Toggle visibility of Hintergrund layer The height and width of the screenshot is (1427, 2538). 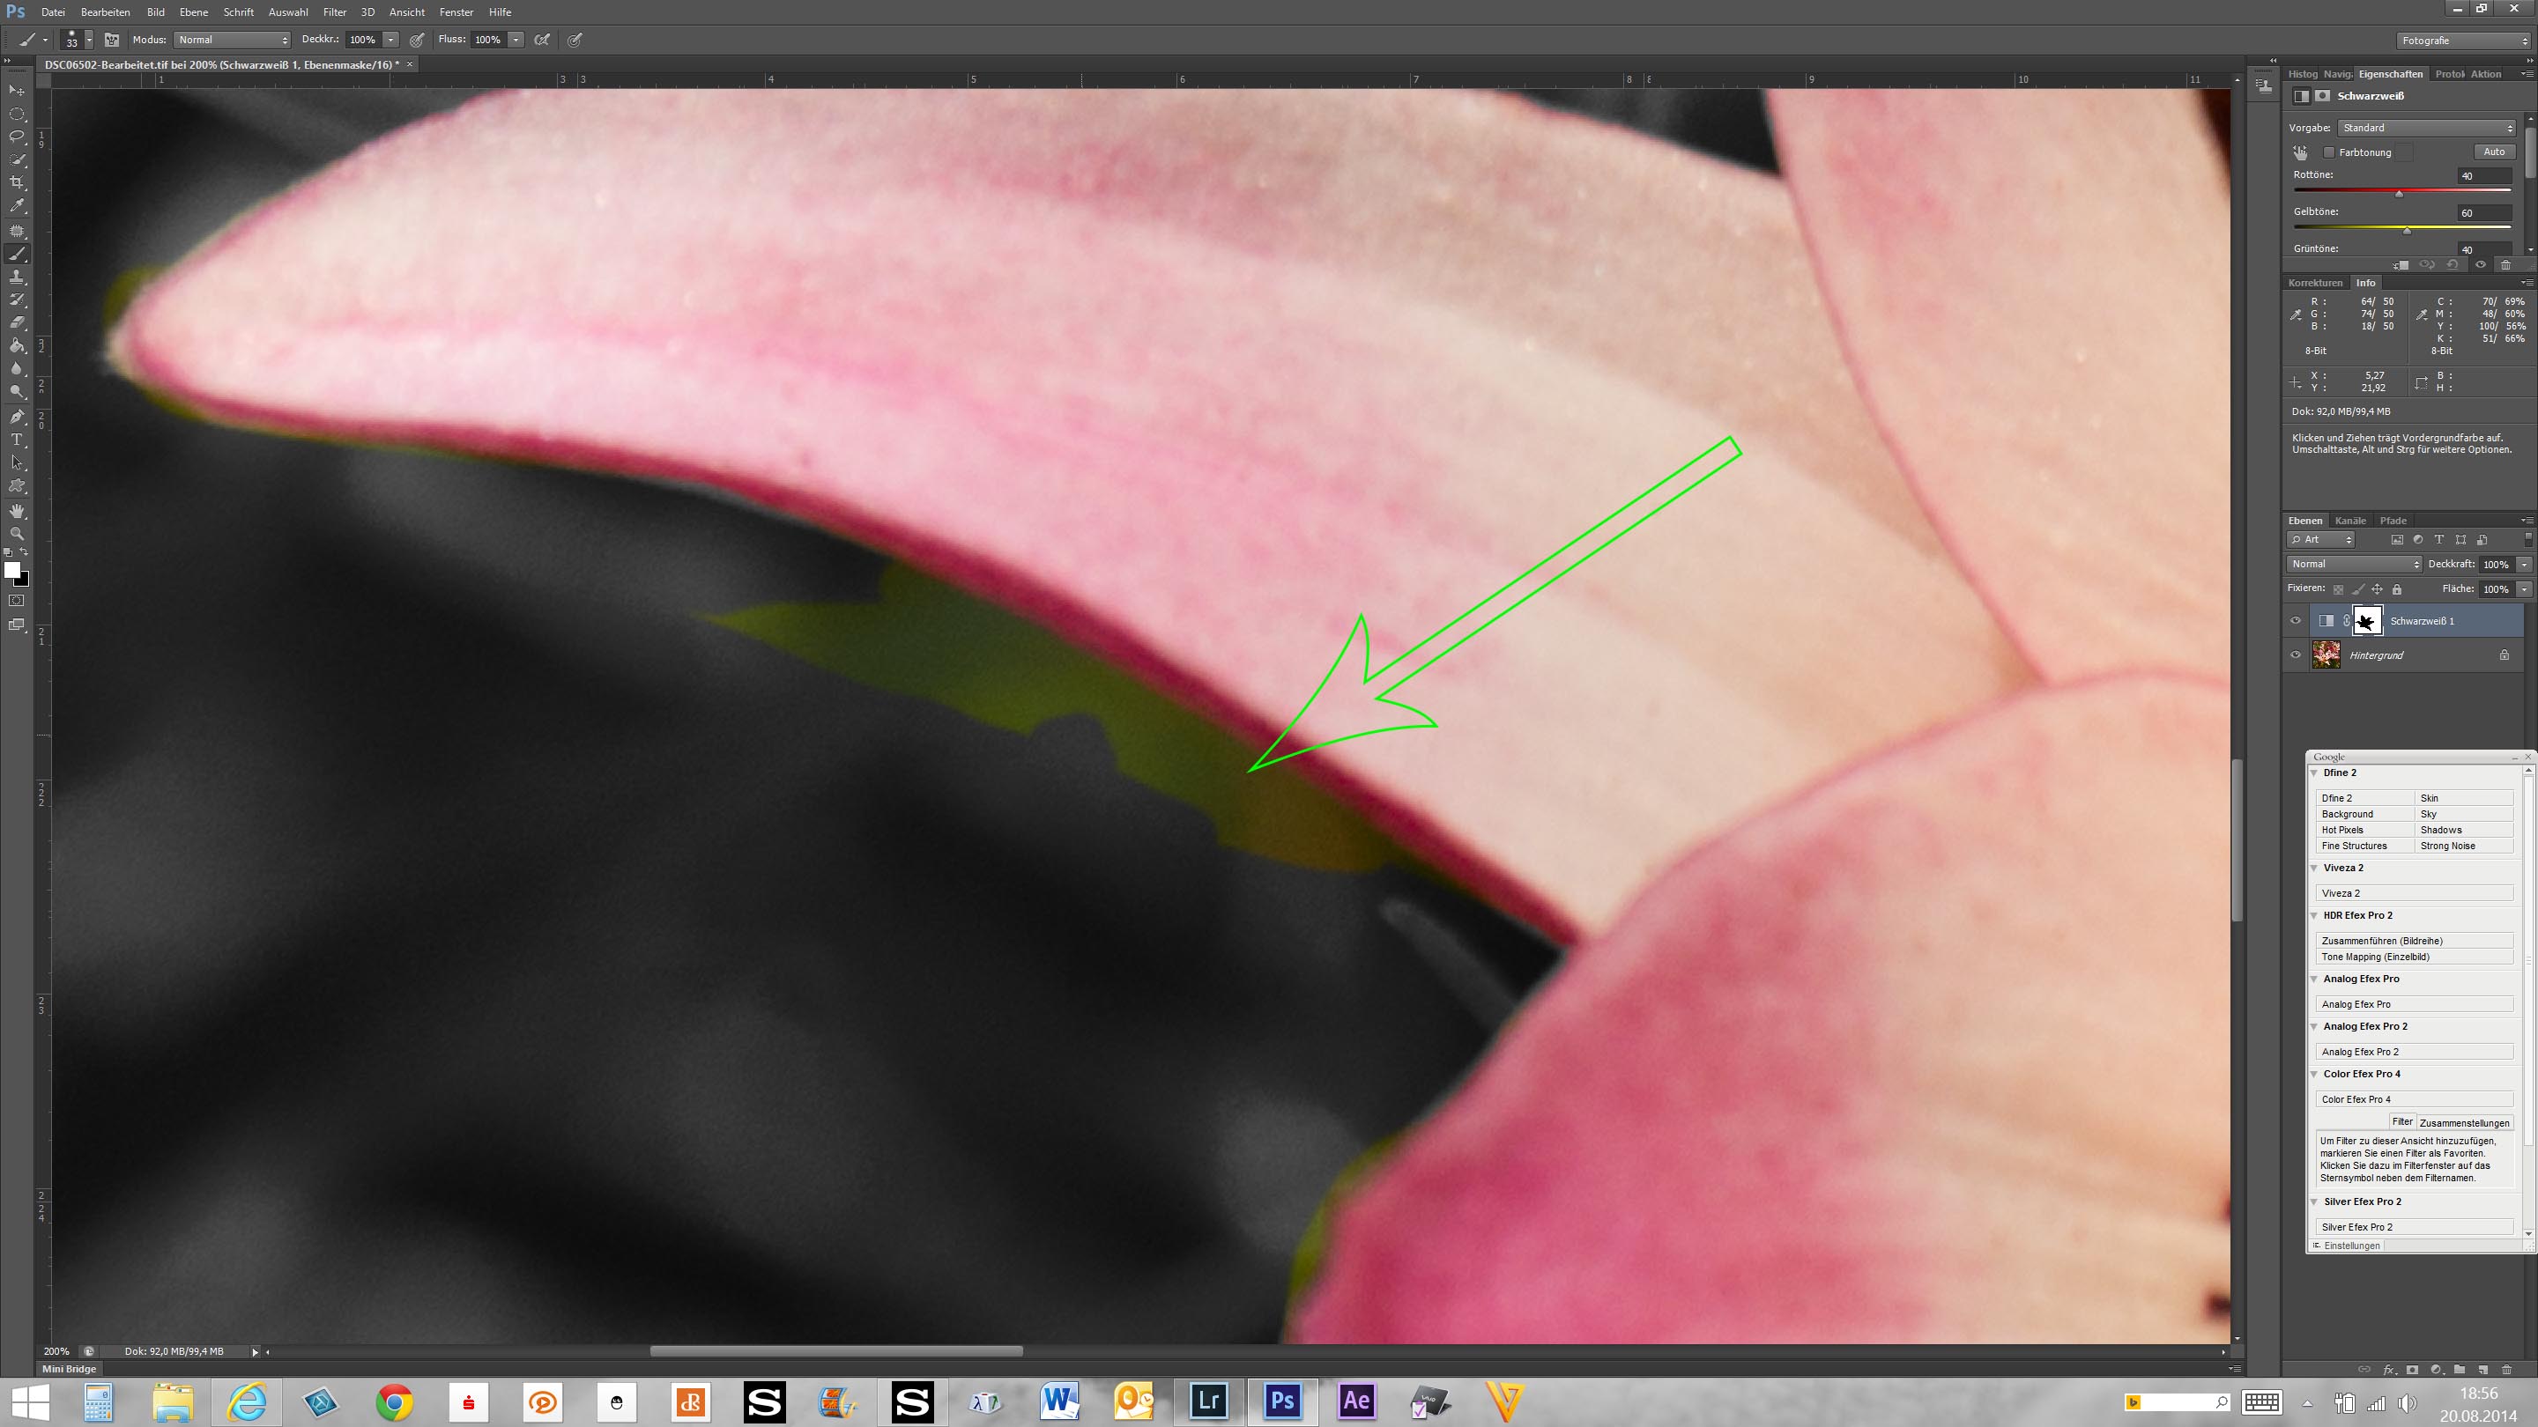pyautogui.click(x=2296, y=654)
